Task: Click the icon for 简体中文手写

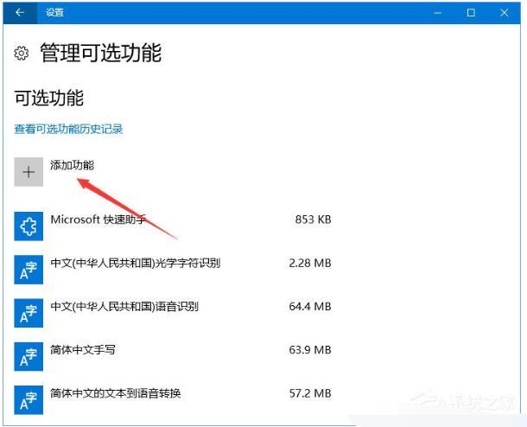Action: tap(29, 356)
